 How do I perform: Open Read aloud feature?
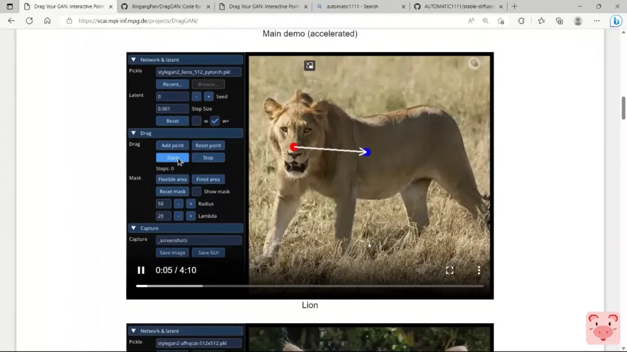pyautogui.click(x=471, y=21)
